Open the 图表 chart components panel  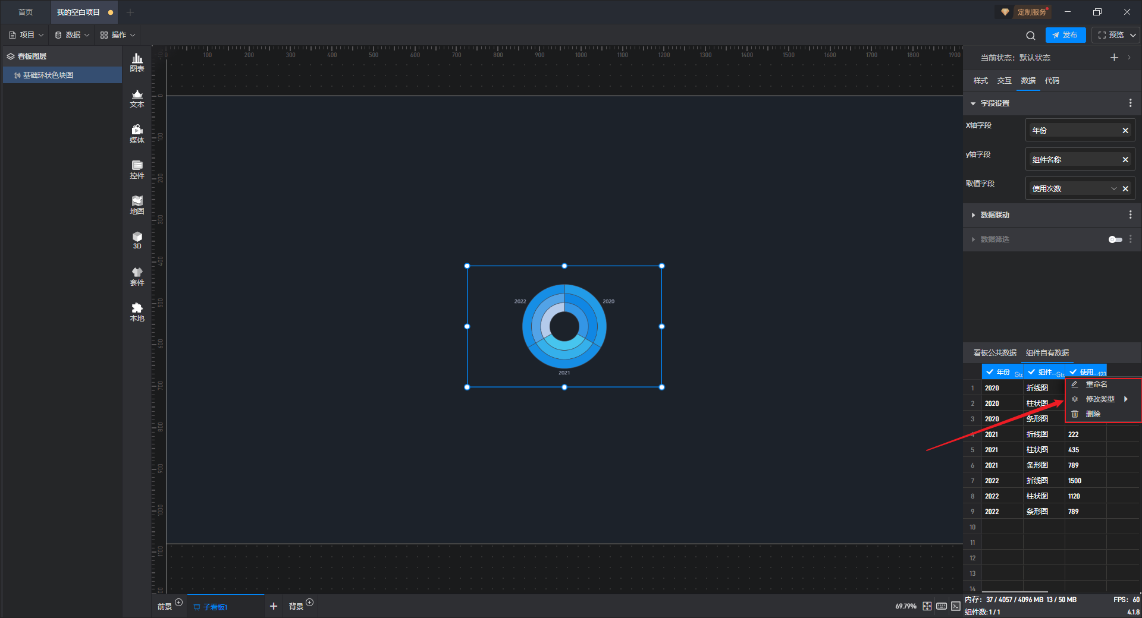[137, 62]
